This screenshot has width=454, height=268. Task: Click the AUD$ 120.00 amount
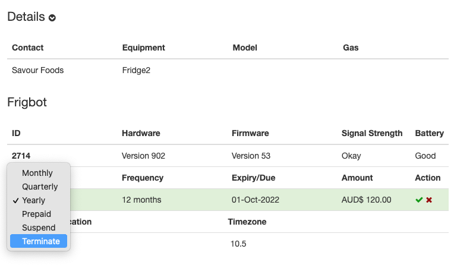(366, 200)
